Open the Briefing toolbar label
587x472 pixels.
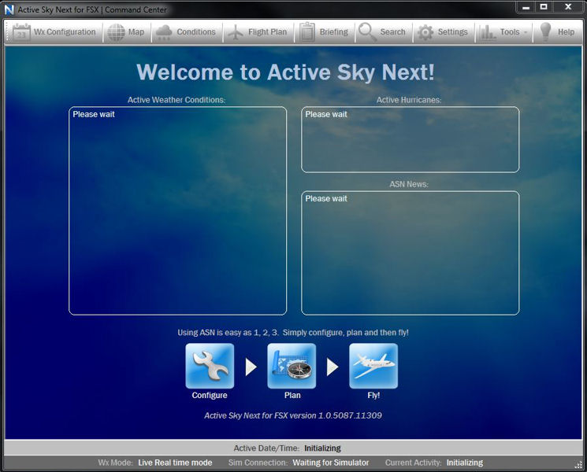pos(333,32)
